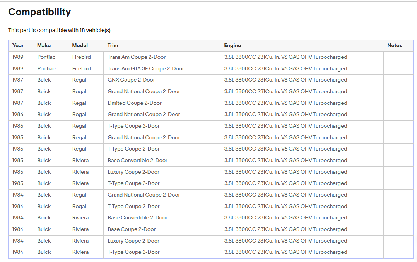Select the engine cell for GNX Coupe row

(285, 80)
